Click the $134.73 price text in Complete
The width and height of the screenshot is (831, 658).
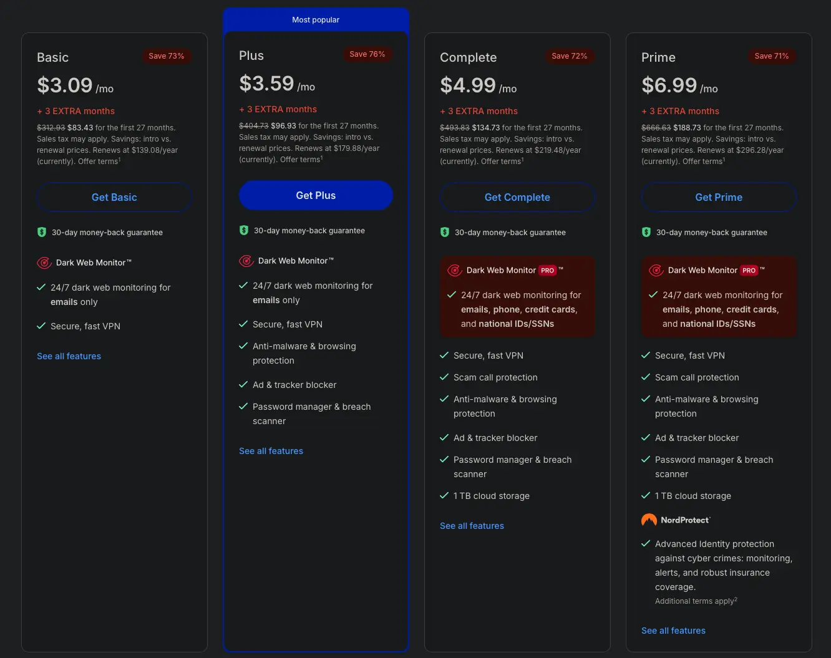pyautogui.click(x=486, y=128)
